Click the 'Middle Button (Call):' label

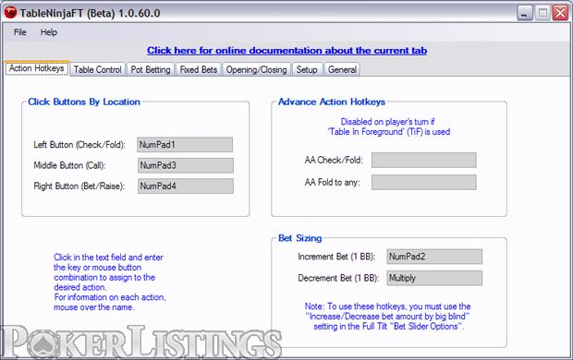(69, 166)
